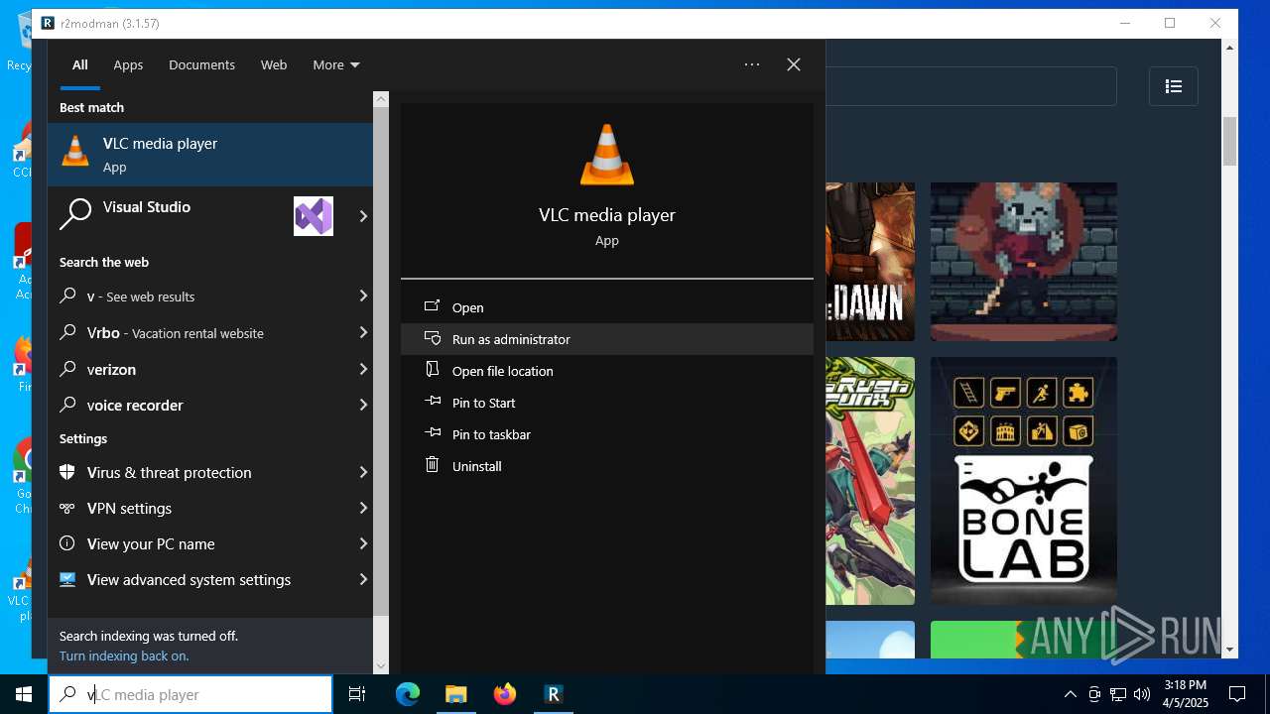Open the Windows Start button
1270x714 pixels.
[24, 694]
